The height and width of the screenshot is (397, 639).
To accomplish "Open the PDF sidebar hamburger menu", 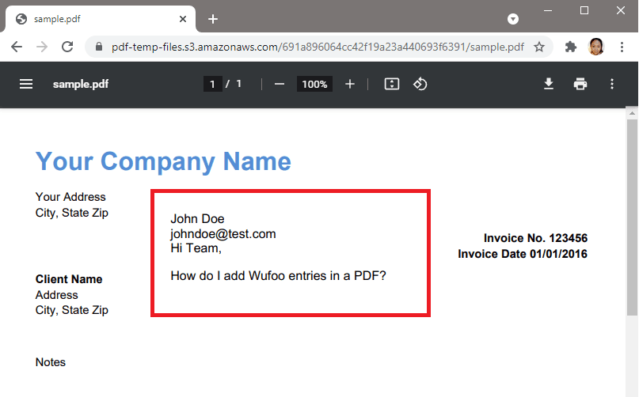I will (x=26, y=84).
